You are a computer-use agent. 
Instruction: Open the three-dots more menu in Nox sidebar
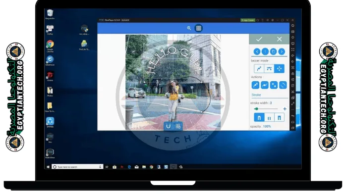293,109
